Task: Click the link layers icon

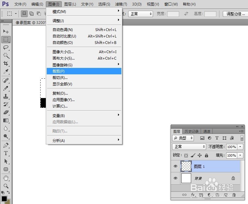Action: (x=184, y=195)
